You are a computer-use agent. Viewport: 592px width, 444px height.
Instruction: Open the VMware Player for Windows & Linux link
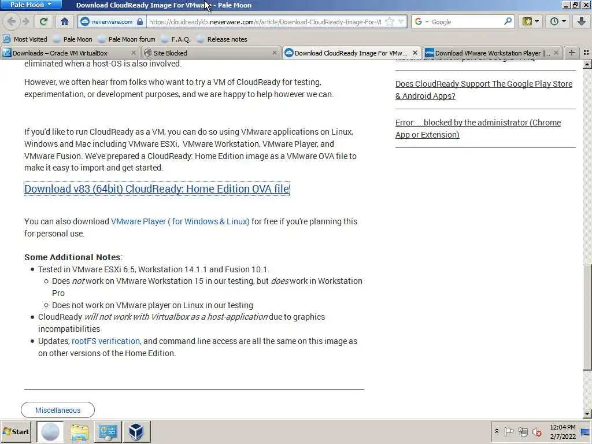click(x=180, y=221)
